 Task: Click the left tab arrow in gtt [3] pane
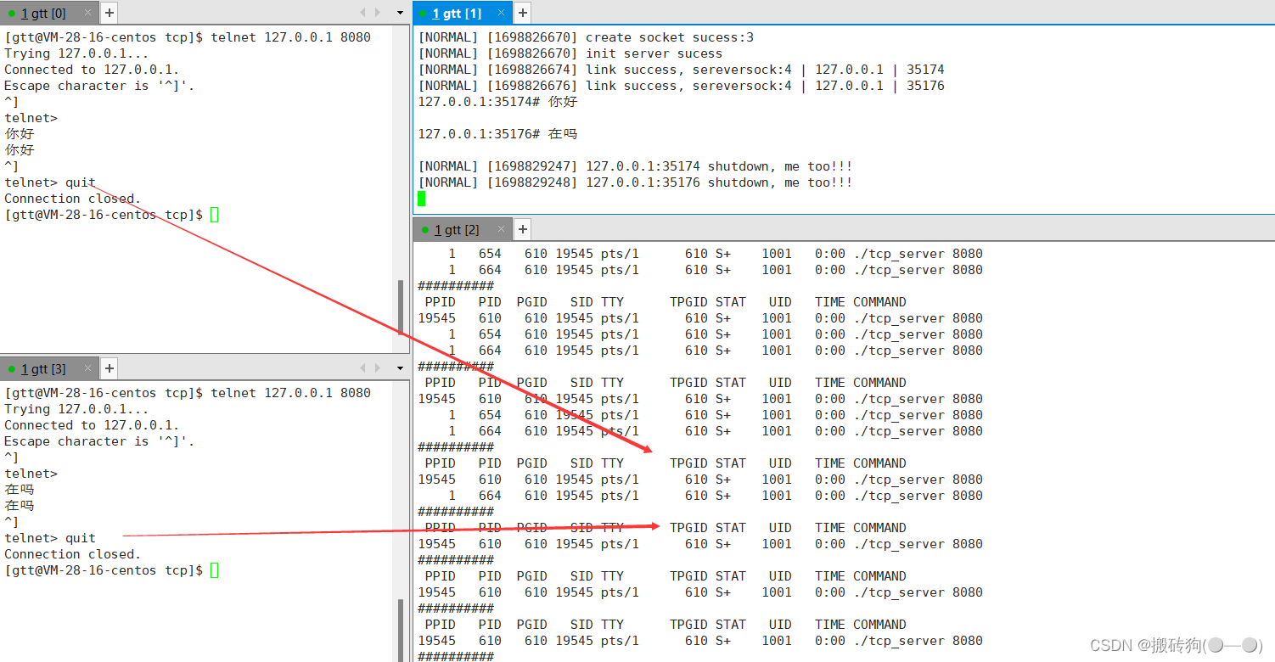[x=363, y=368]
